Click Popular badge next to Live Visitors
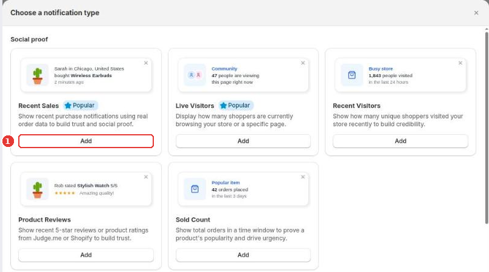The image size is (489, 272). point(236,106)
